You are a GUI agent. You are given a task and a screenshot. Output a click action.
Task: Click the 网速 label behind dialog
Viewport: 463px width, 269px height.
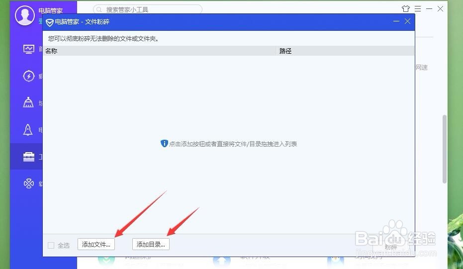coord(422,67)
